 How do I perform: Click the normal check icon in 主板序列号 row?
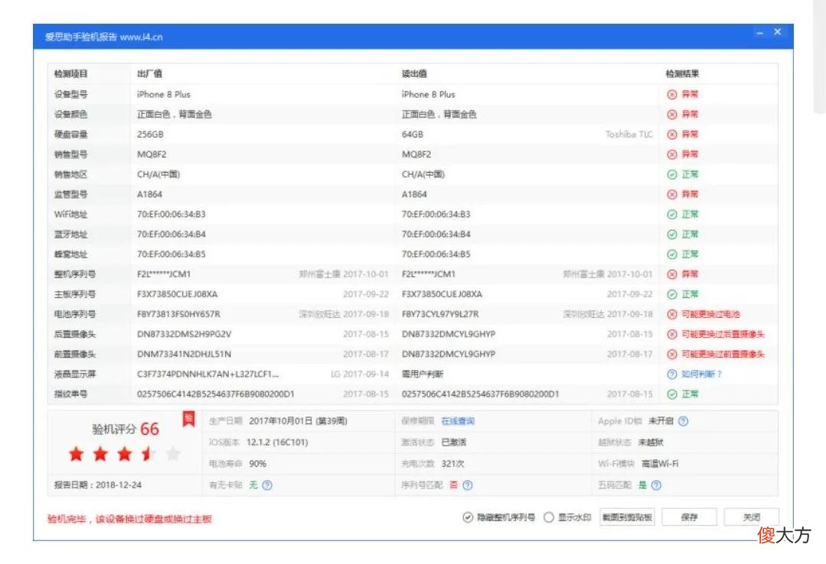click(x=671, y=295)
